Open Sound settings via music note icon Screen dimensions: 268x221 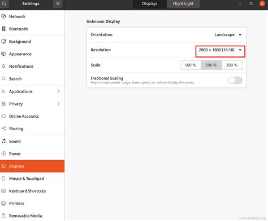point(3,141)
